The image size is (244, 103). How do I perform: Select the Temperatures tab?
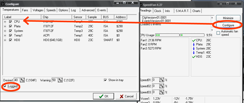(x=11, y=10)
